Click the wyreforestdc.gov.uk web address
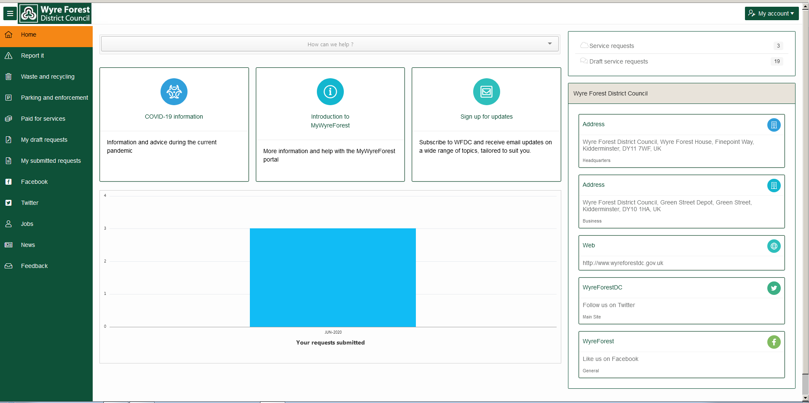Screen dimensions: 809x403 [623, 263]
